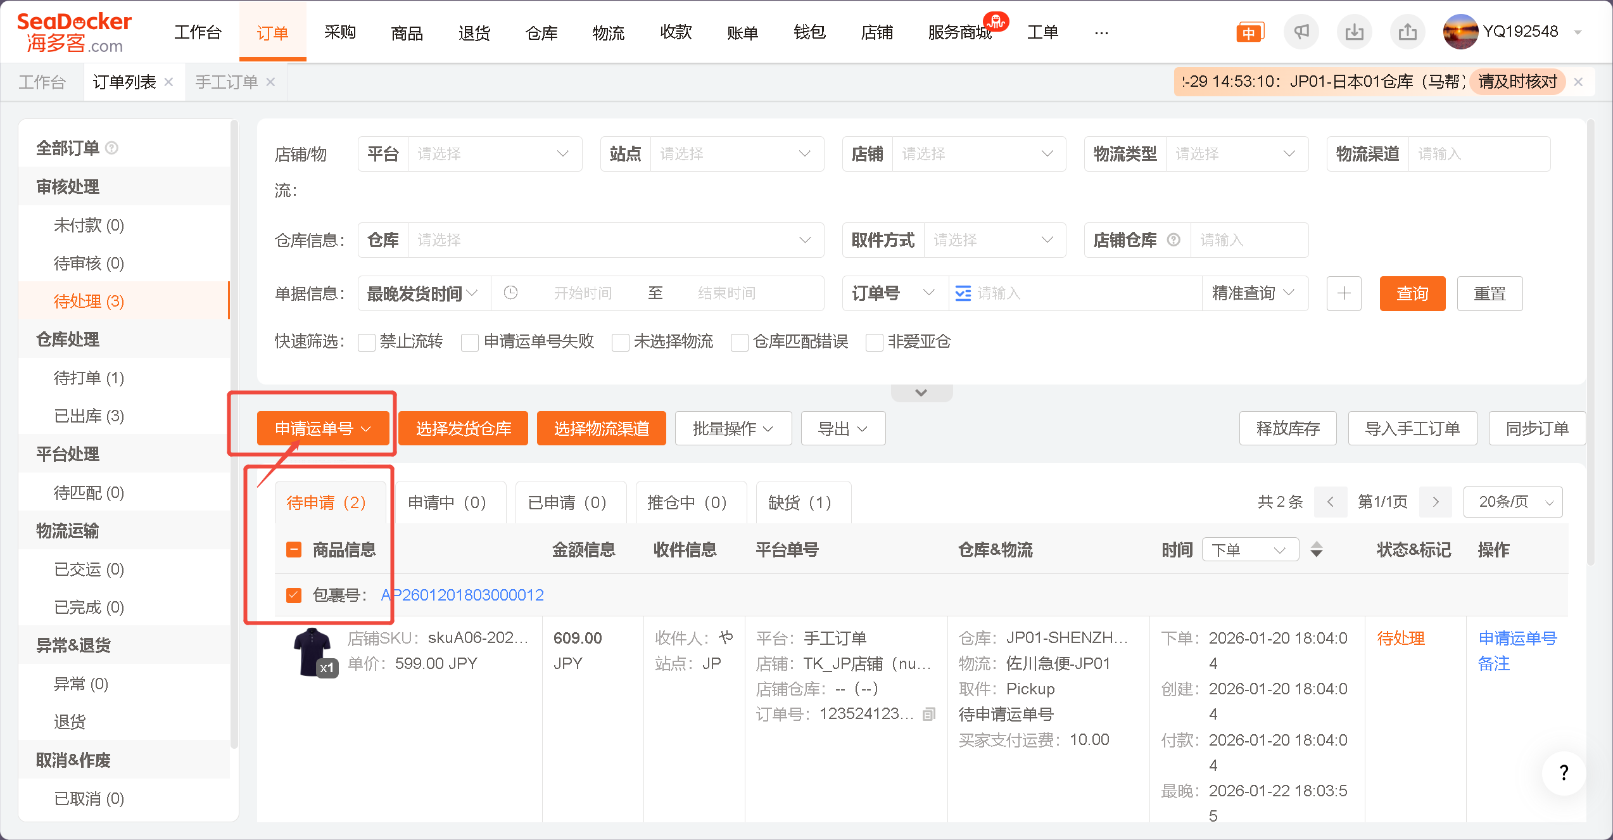Click the megaphone announcement icon
This screenshot has width=1613, height=840.
pos(1301,32)
